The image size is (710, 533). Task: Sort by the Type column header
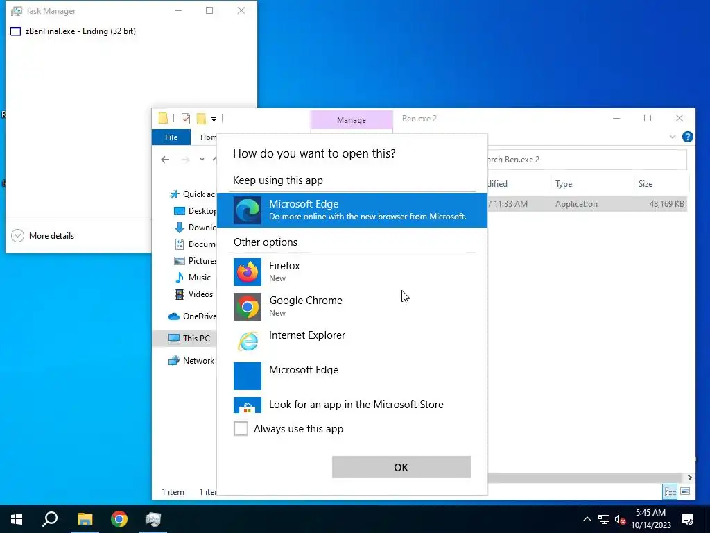(x=592, y=183)
